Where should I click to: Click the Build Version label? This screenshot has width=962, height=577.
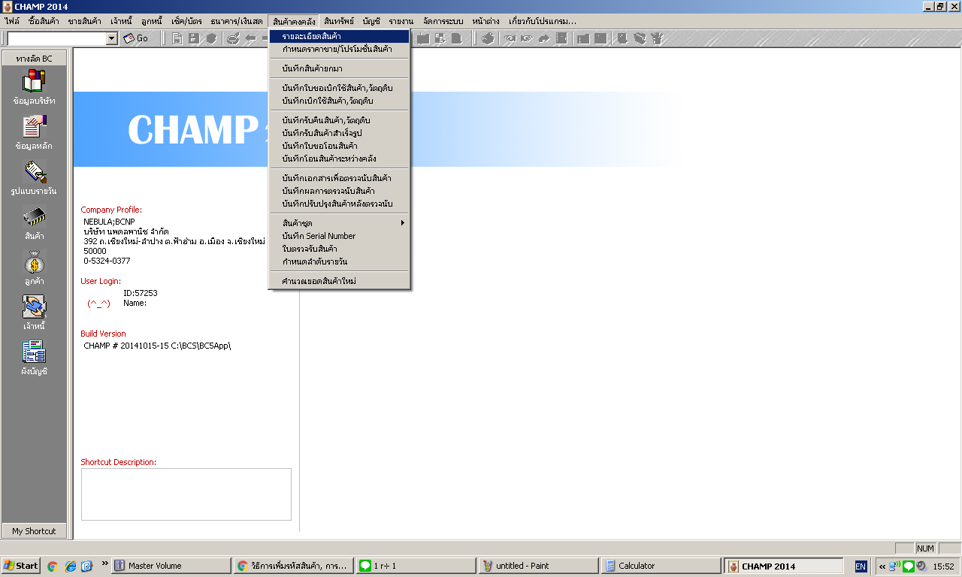pyautogui.click(x=104, y=334)
